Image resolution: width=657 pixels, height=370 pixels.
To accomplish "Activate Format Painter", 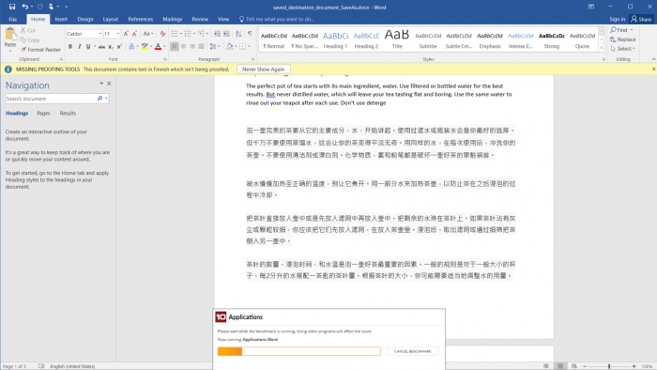I will point(40,50).
